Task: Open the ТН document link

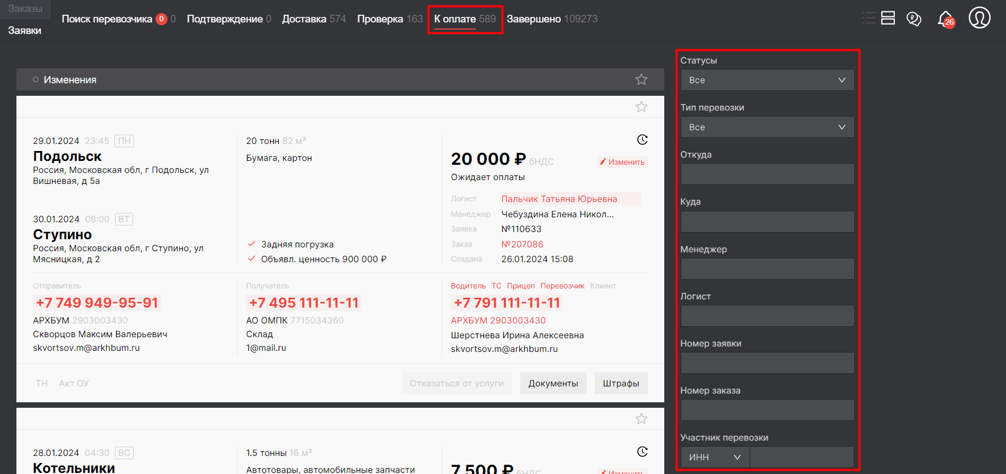Action: click(42, 383)
